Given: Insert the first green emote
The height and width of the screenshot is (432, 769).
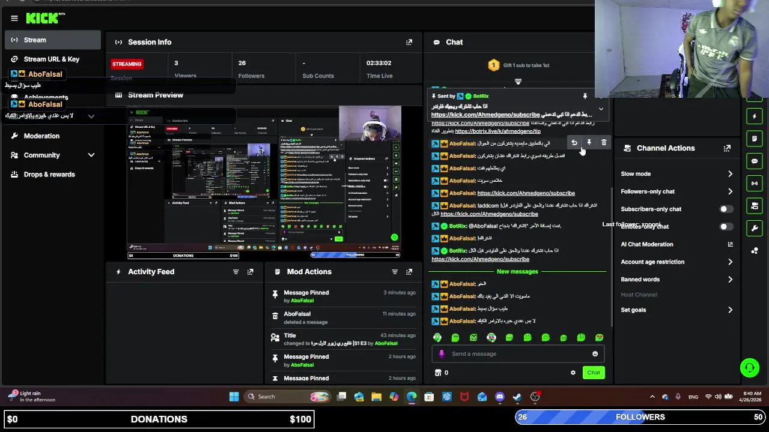Looking at the screenshot, I should click(437, 338).
